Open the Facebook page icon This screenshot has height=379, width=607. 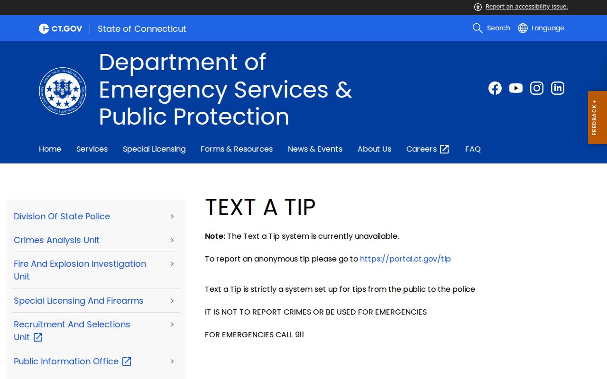point(495,88)
